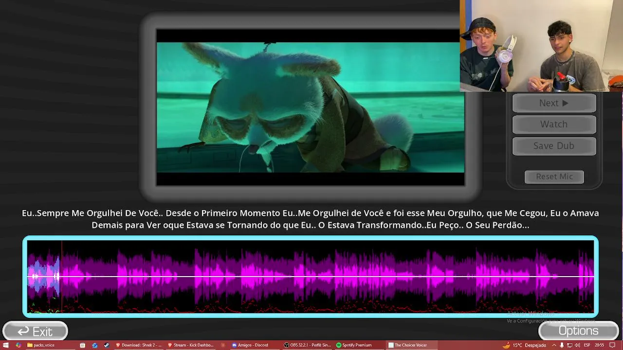Click the Reset Mic button
623x350 pixels.
pyautogui.click(x=554, y=176)
